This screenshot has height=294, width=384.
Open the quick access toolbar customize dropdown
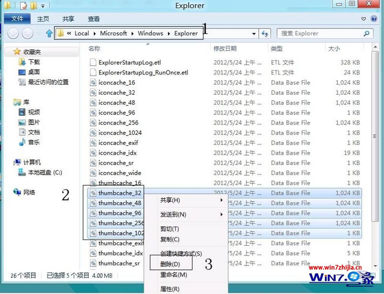[43, 6]
